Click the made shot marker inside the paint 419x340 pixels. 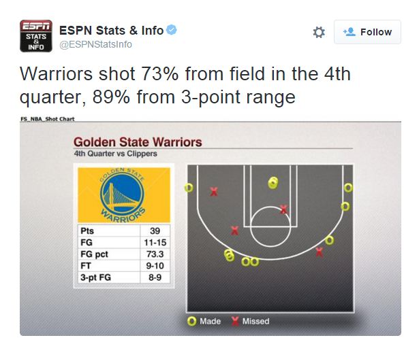pos(273,182)
